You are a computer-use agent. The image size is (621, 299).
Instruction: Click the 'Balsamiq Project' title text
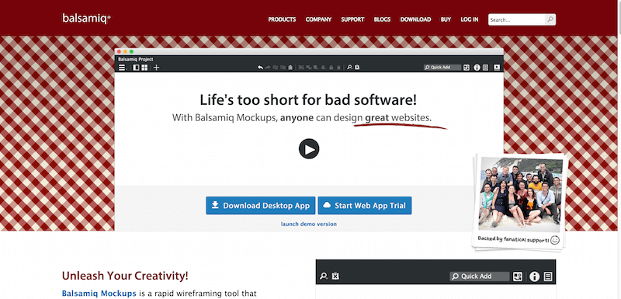[x=136, y=59]
